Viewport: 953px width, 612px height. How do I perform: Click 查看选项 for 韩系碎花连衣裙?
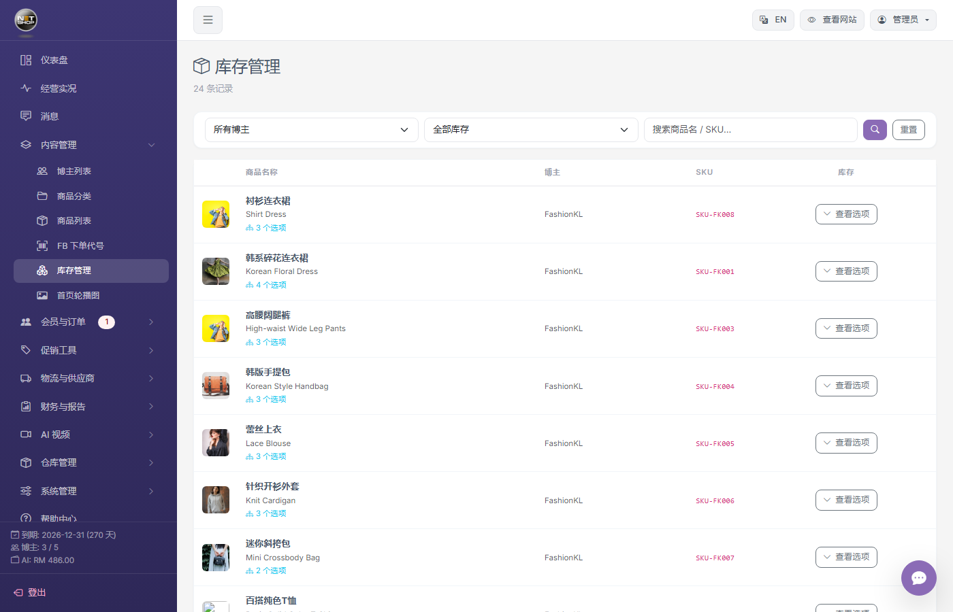846,271
